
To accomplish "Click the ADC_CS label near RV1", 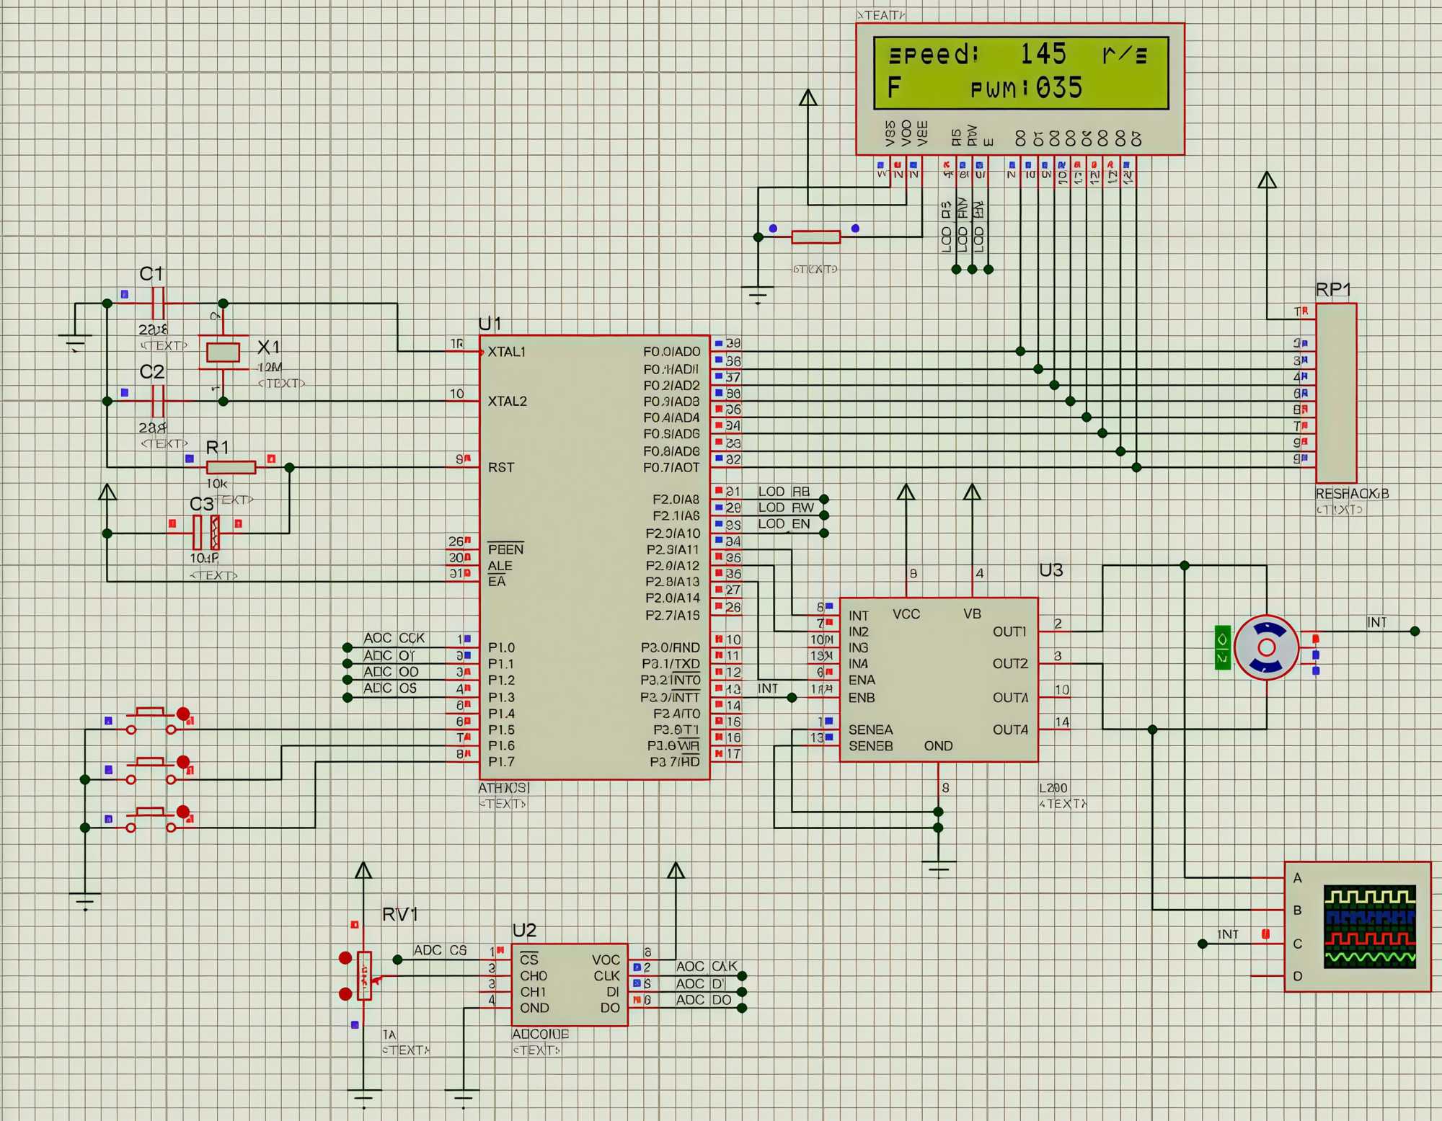I will [439, 950].
